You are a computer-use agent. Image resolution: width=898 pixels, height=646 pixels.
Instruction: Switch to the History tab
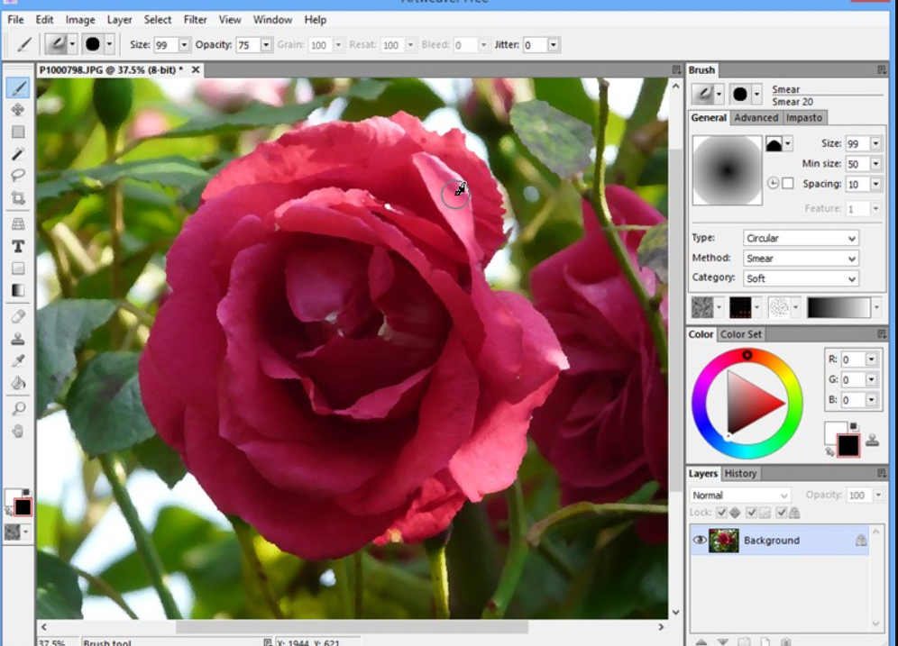tap(740, 473)
